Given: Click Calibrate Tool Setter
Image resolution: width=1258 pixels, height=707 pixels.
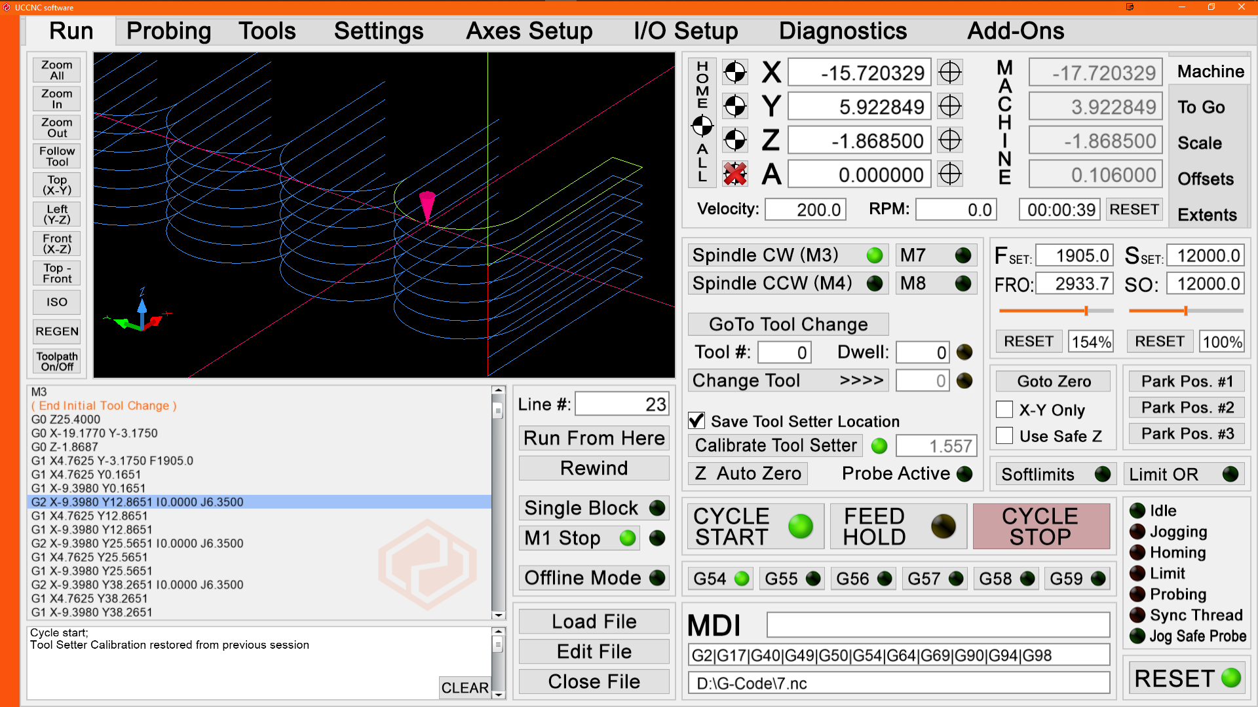Looking at the screenshot, I should pyautogui.click(x=776, y=446).
